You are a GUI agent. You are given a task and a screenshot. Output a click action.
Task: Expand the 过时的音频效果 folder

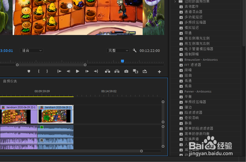pos(175,2)
